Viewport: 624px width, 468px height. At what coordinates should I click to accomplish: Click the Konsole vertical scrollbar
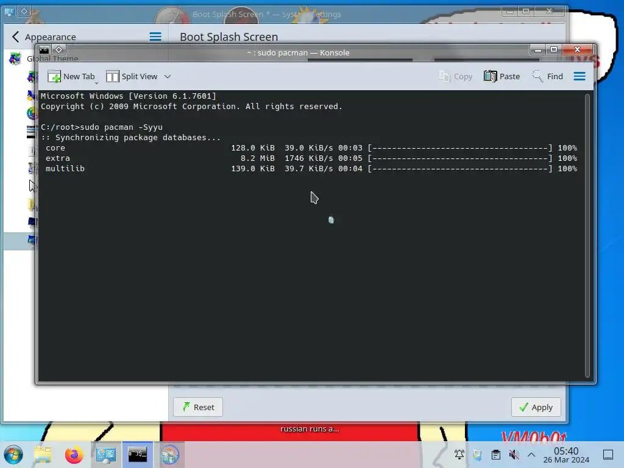(x=587, y=236)
